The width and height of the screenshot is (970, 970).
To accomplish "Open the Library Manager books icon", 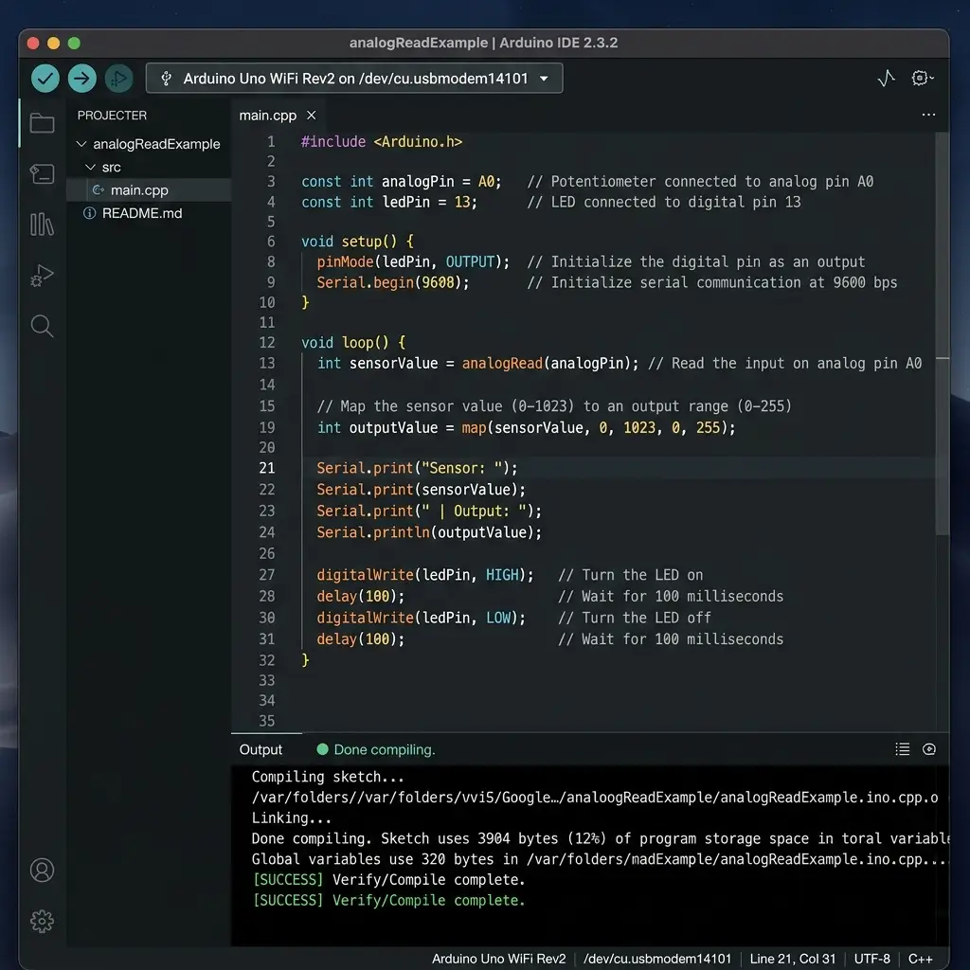I will tap(42, 224).
